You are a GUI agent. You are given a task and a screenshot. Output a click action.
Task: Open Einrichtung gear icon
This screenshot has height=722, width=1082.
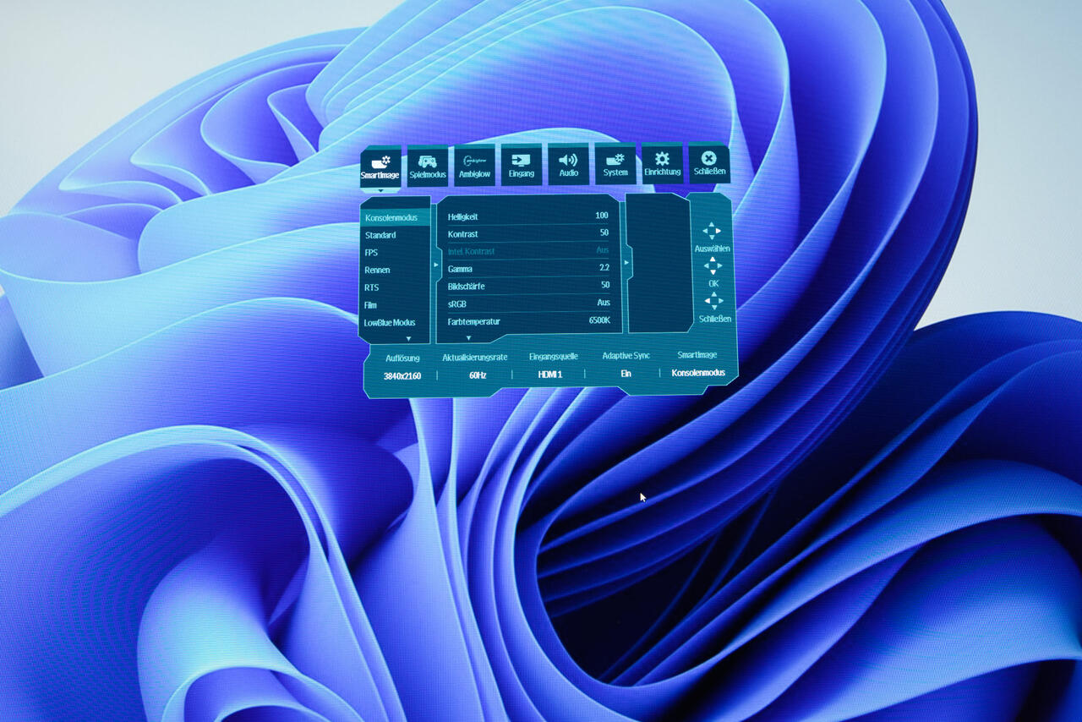pos(662,160)
